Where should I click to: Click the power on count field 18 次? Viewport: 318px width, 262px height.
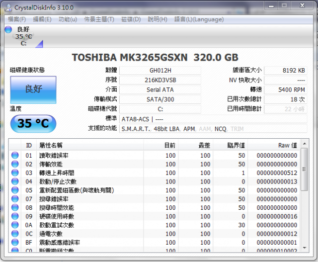click(286, 99)
